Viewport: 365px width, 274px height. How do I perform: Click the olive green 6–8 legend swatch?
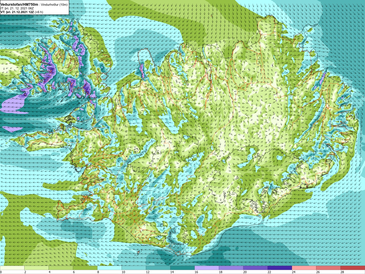85,268
